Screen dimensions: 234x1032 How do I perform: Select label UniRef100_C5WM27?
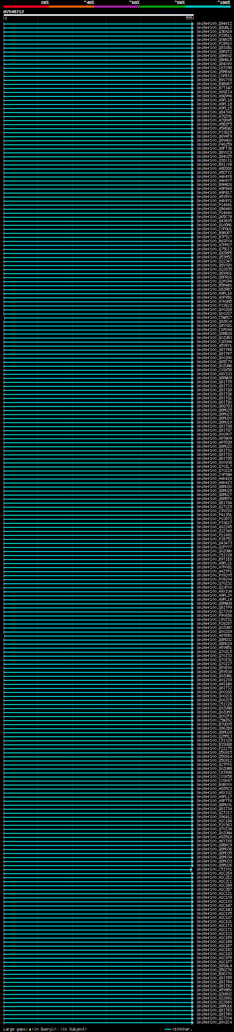[214, 318]
